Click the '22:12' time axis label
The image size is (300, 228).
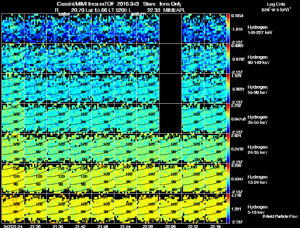tap(193, 227)
